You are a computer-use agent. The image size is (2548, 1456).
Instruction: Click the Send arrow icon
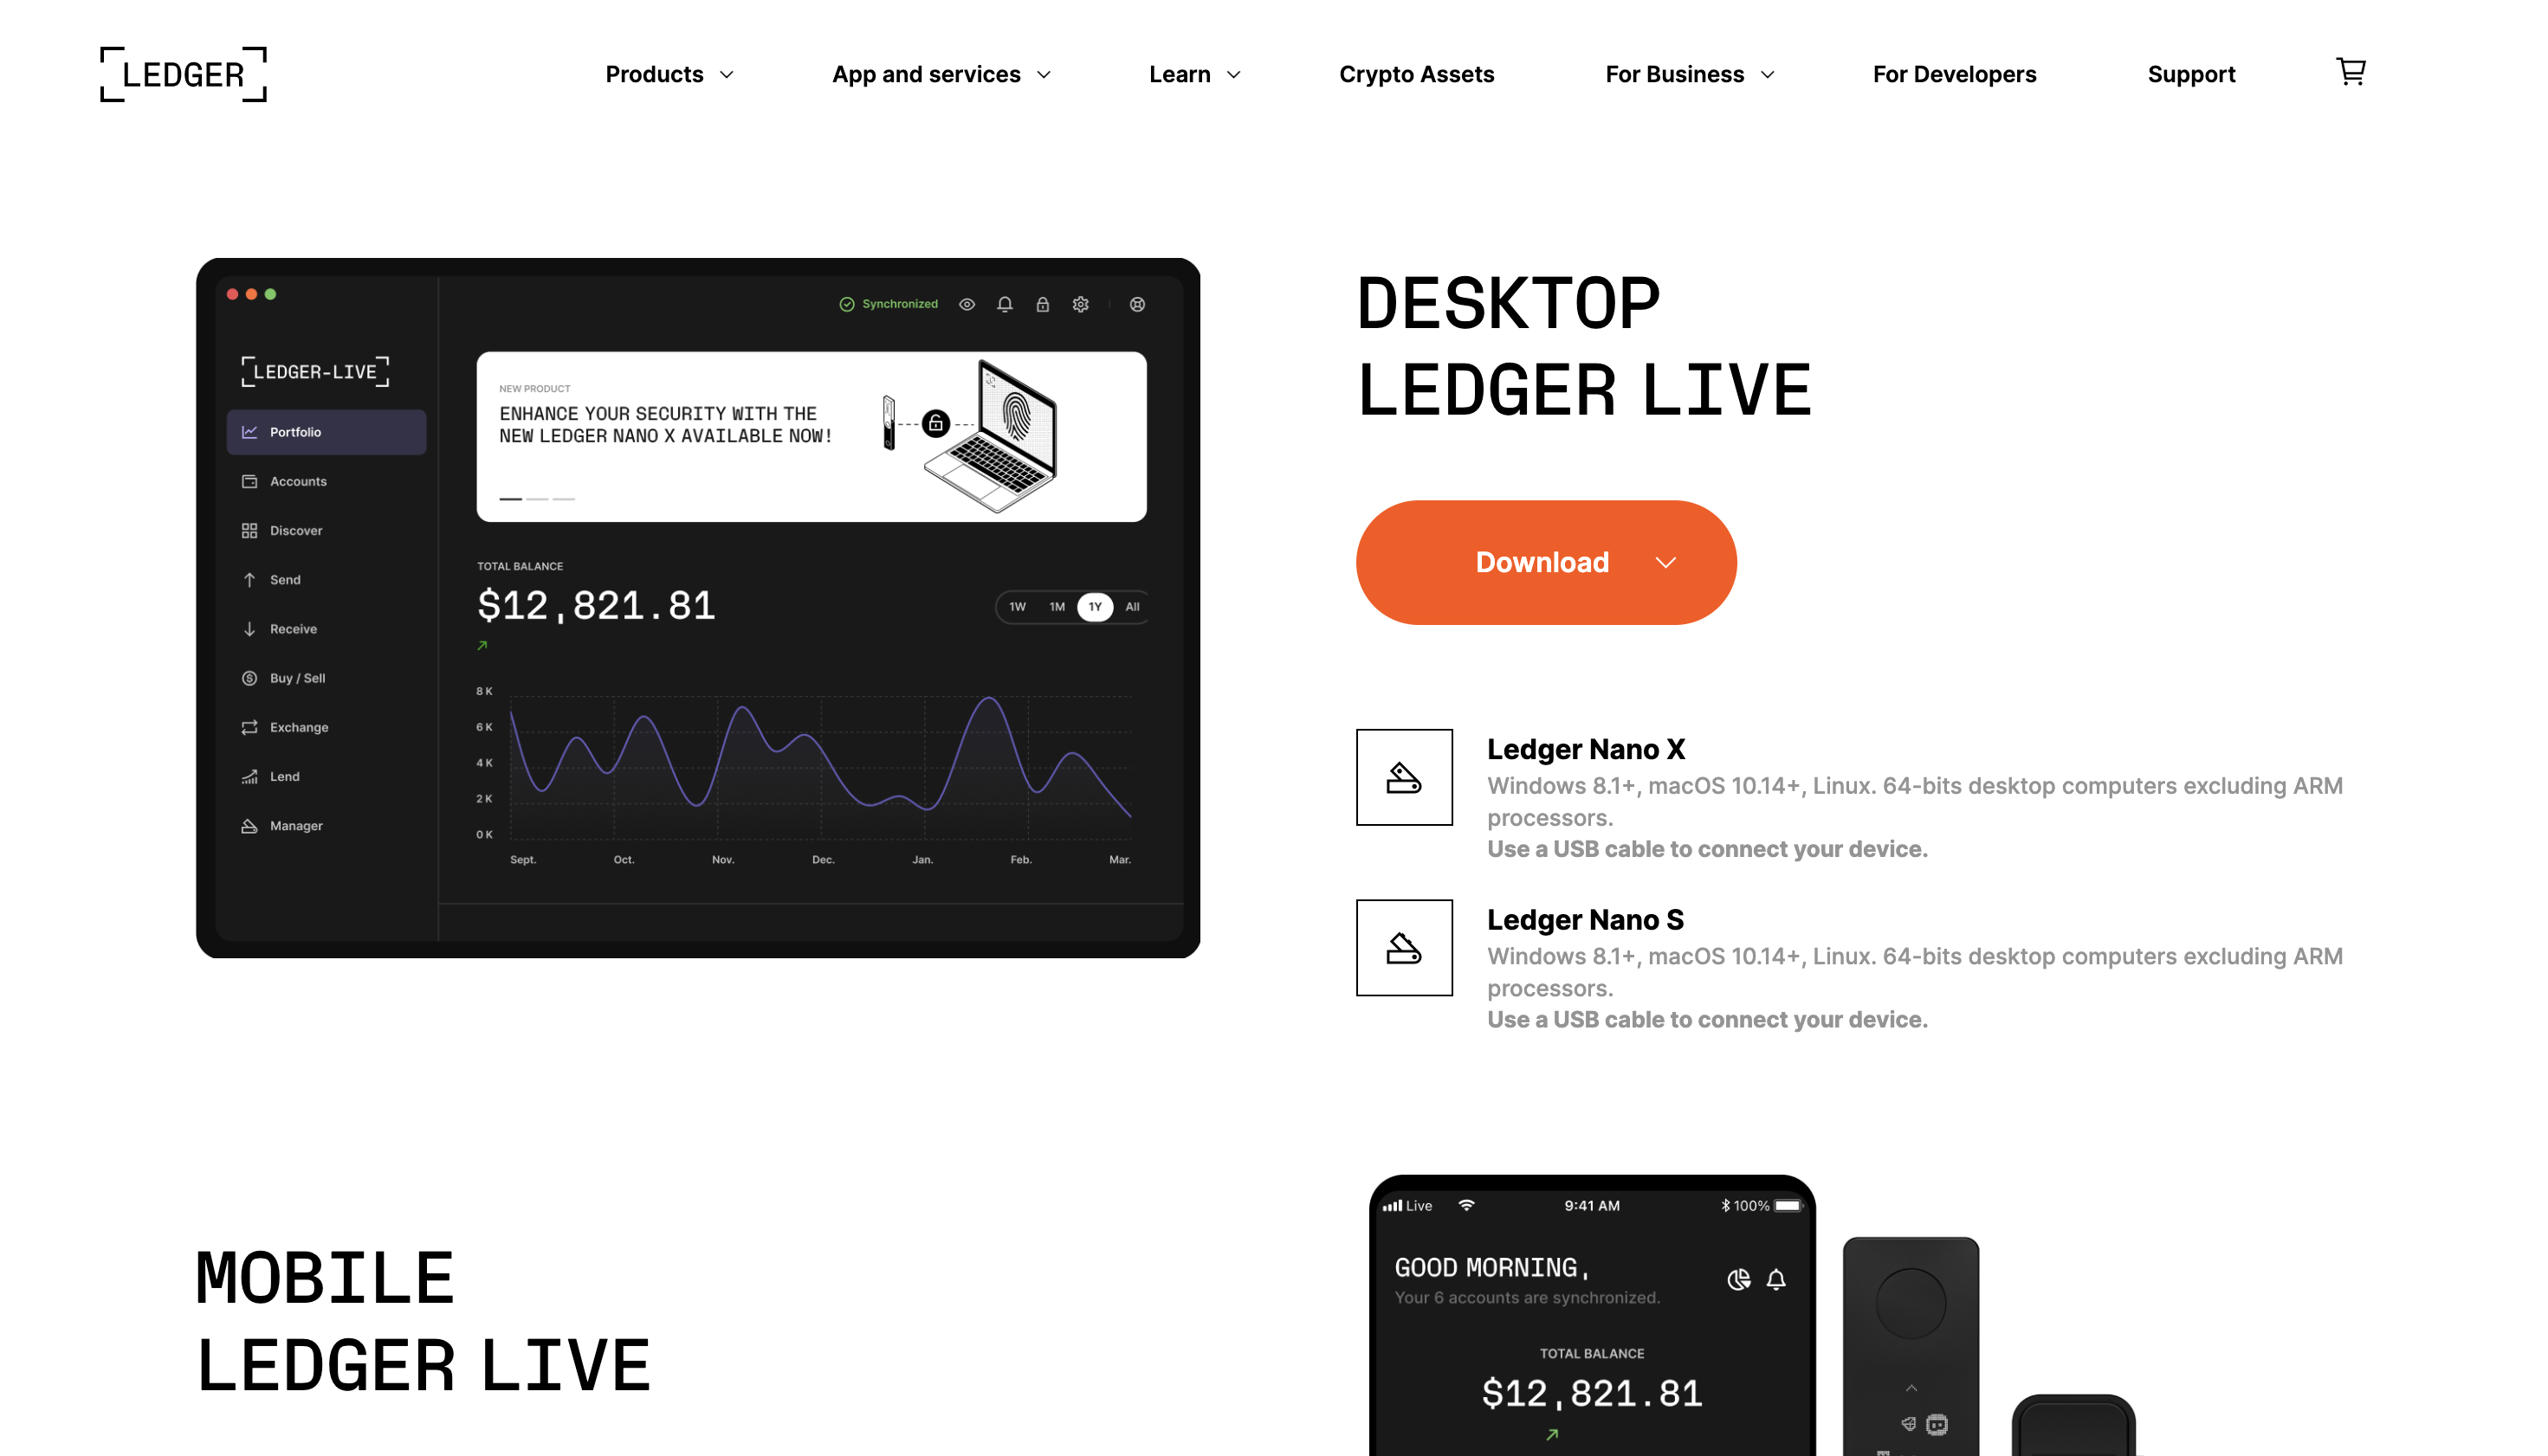(249, 579)
